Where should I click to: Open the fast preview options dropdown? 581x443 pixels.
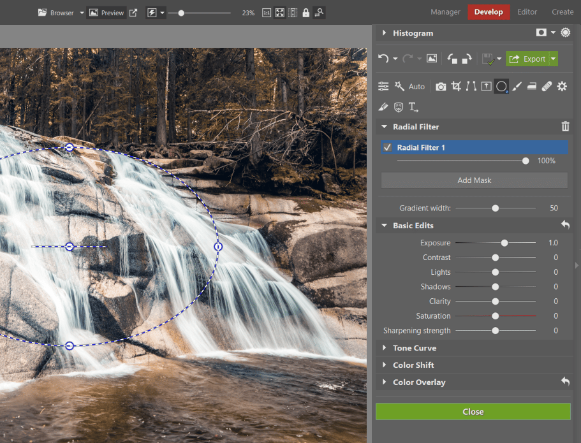(162, 13)
